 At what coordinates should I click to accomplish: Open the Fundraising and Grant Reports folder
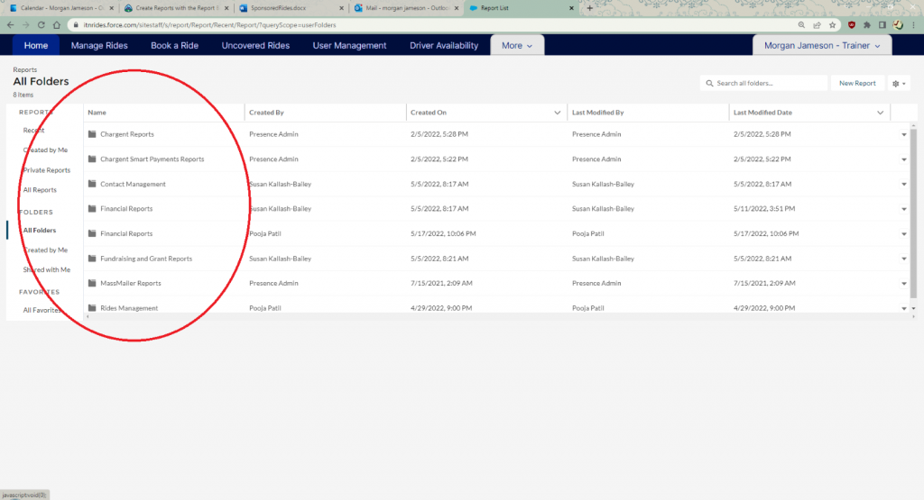pos(146,259)
